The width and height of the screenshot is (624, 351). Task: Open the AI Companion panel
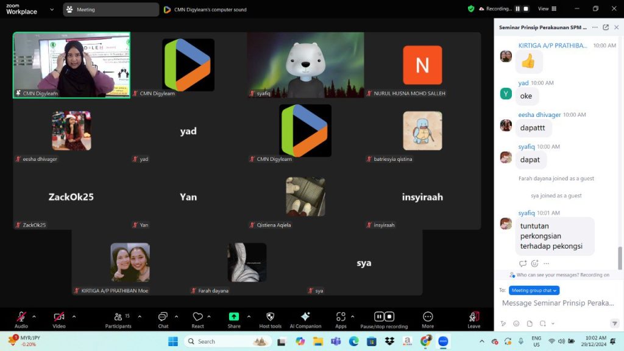point(305,319)
